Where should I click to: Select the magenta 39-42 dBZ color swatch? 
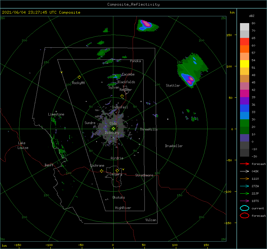(244, 94)
